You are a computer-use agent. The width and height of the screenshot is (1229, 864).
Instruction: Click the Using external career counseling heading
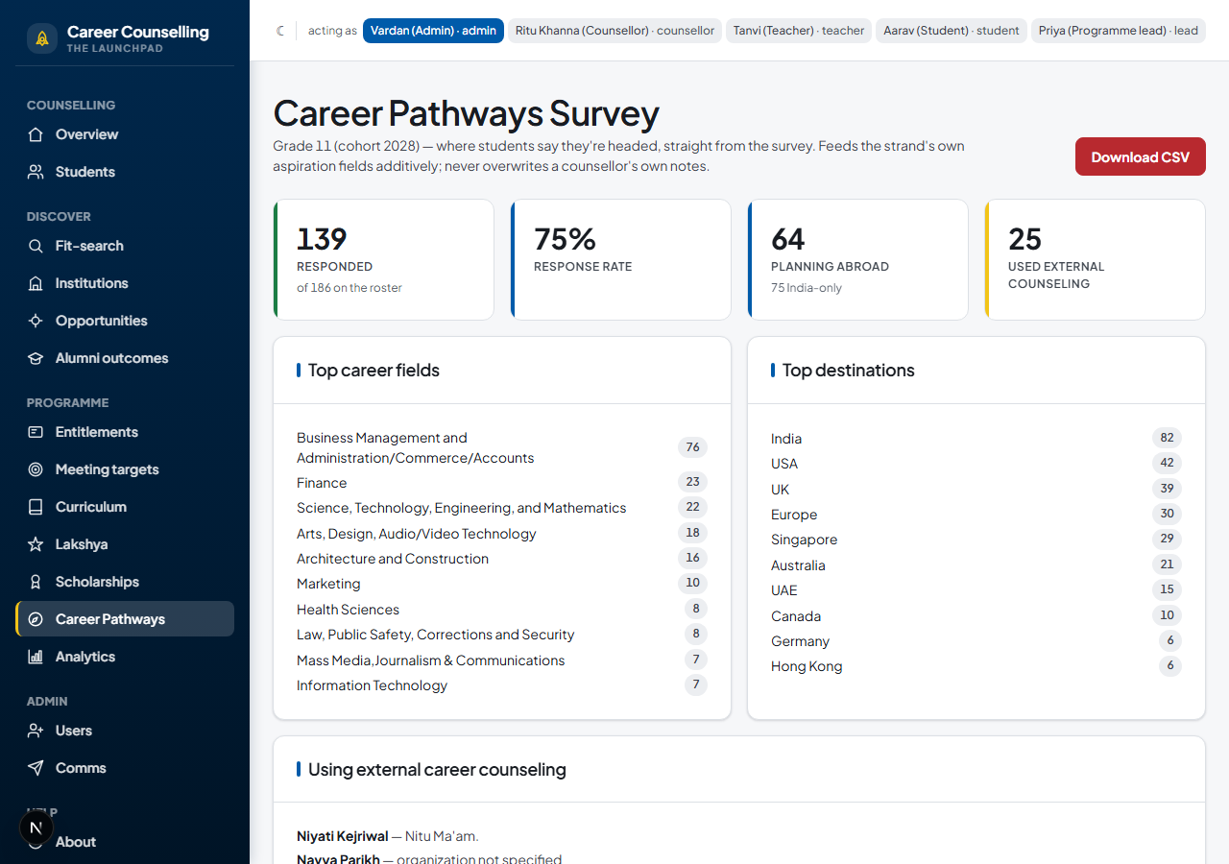click(437, 770)
